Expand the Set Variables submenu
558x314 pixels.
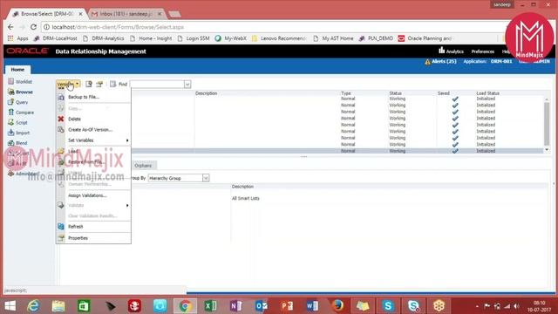tap(127, 140)
